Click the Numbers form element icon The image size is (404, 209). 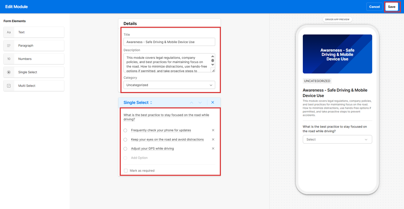[x=9, y=59]
